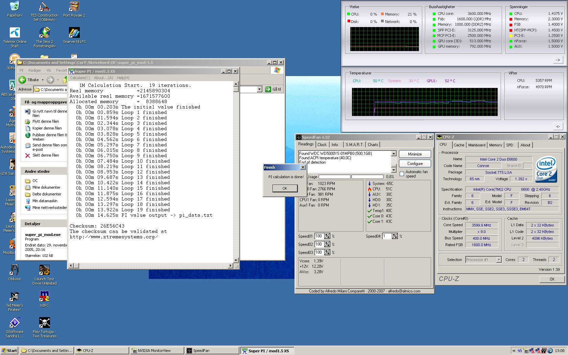Open the Tilbake history dropdown arrow

43,80
